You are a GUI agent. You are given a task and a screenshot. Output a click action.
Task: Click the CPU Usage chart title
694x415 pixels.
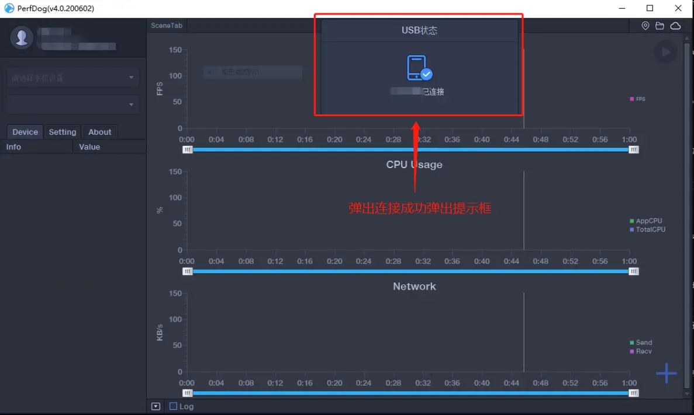click(415, 165)
